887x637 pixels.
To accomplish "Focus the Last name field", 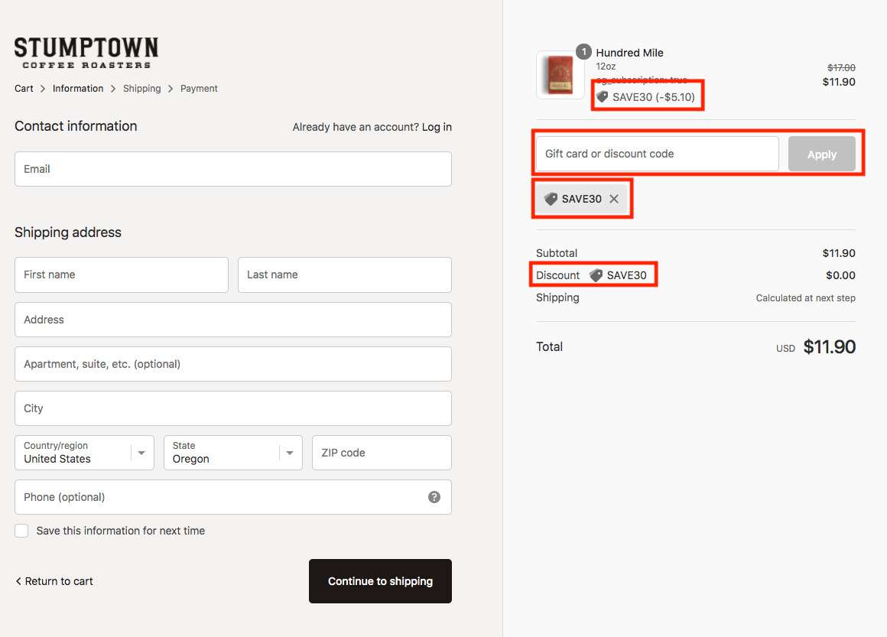I will click(345, 275).
